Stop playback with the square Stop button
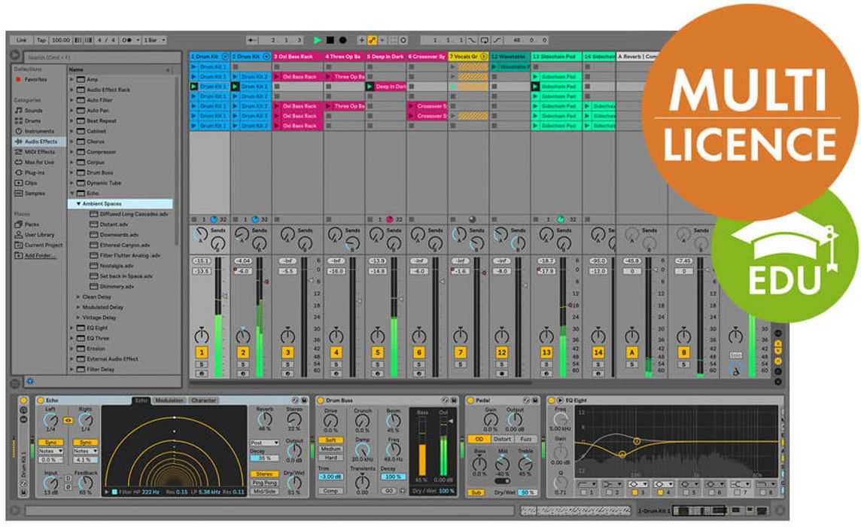861x527 pixels. tap(330, 40)
